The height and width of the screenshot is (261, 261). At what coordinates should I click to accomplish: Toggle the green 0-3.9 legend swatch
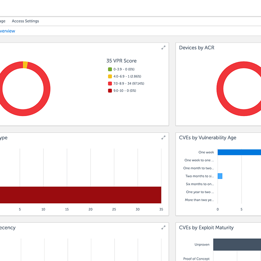click(110, 69)
